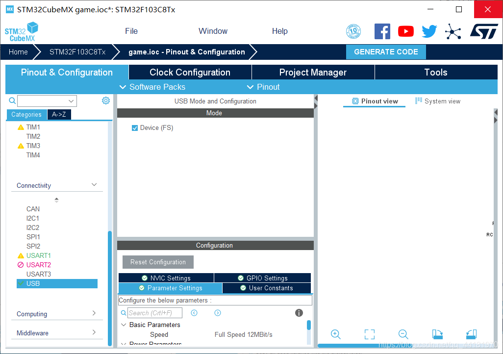Screen dimensions: 503x354
Task: Select SPI1 in the Connectivity list
Action: pyautogui.click(x=33, y=237)
